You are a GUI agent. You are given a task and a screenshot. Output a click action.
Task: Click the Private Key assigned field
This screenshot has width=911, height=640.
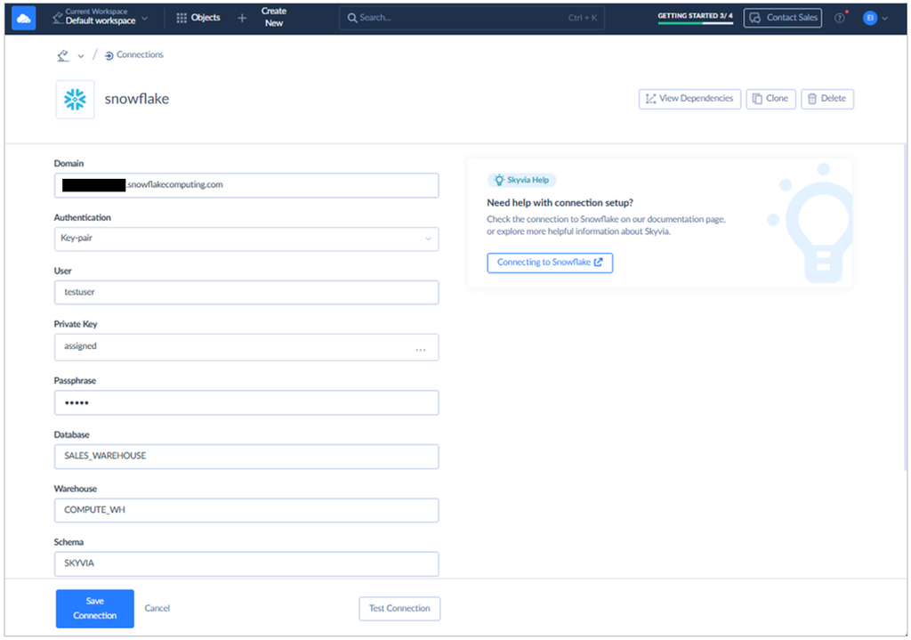coord(246,347)
